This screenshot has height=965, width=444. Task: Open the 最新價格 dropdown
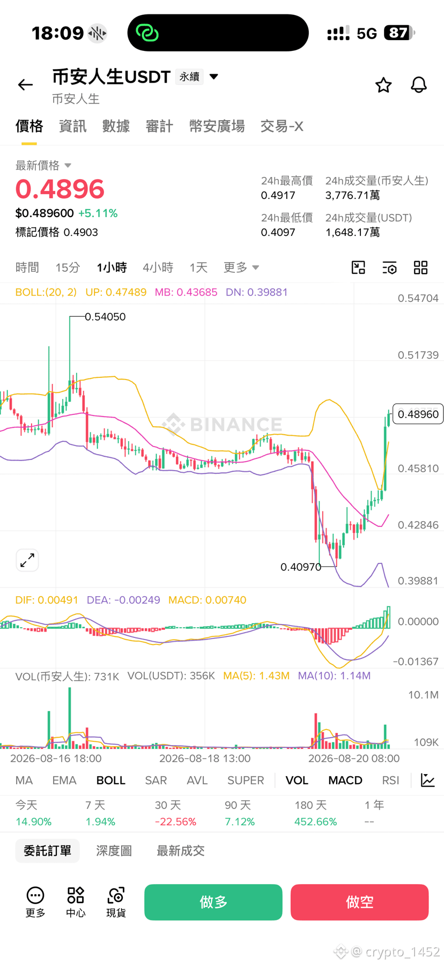(43, 165)
